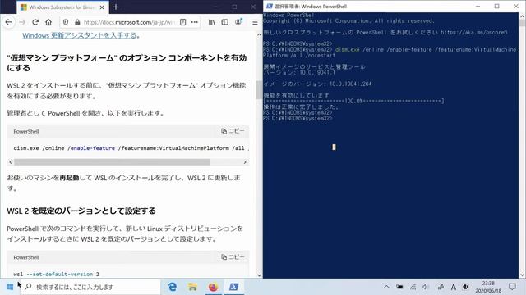Image resolution: width=526 pixels, height=295 pixels.
Task: Open the Action Center notifications icon
Action: coord(512,287)
